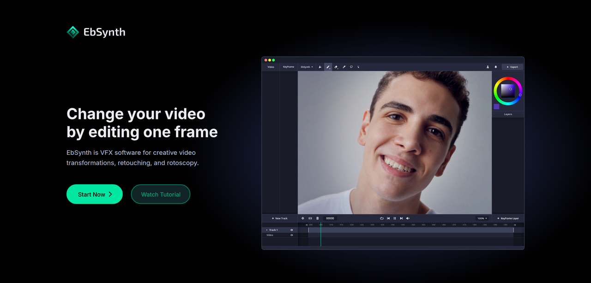This screenshot has width=591, height=283.
Task: Click the Watch Tutorial button
Action: click(x=161, y=194)
